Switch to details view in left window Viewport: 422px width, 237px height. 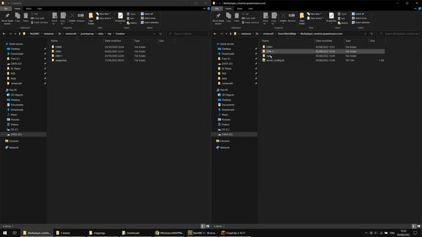pos(203,226)
